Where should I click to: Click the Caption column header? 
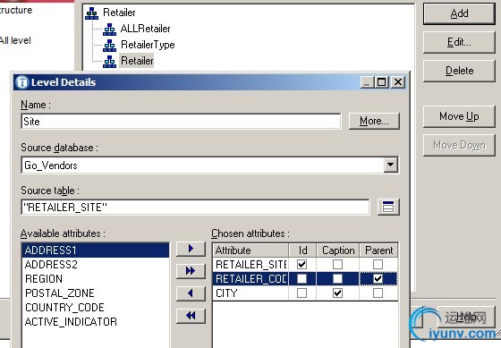(x=338, y=250)
